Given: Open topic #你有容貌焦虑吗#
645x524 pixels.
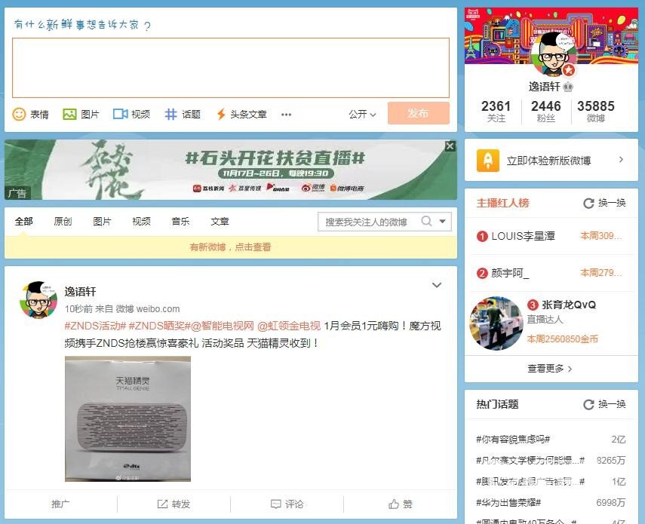Looking at the screenshot, I should 513,440.
